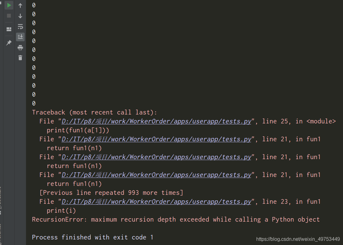The height and width of the screenshot is (245, 343).
Task: Click the 'Process finished with exit code 1' line
Action: (x=93, y=237)
